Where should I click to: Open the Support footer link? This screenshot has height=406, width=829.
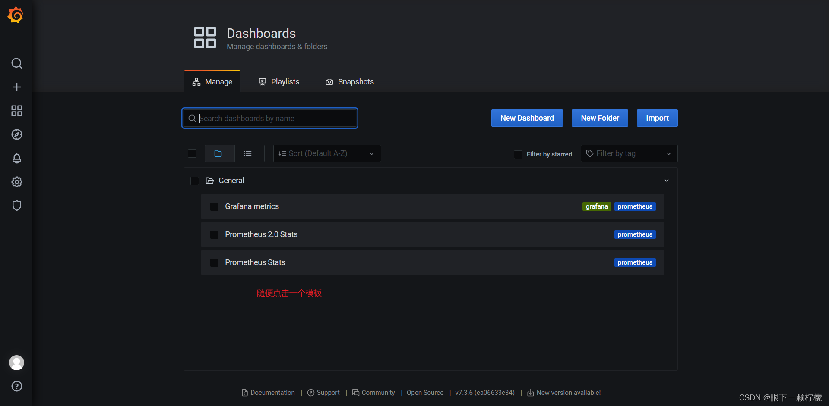pyautogui.click(x=323, y=393)
